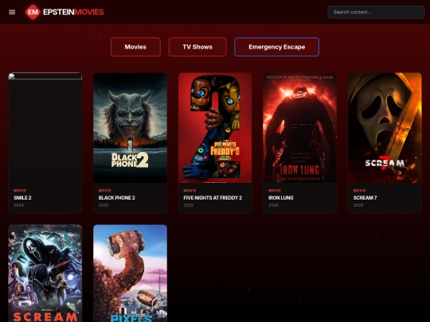
Task: Click the SMILE 2 title text
Action: click(22, 198)
